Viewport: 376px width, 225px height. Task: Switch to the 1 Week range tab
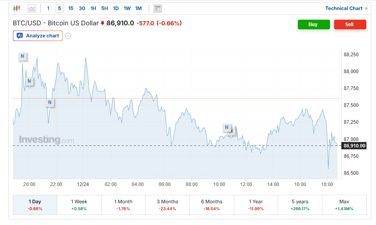point(79,205)
